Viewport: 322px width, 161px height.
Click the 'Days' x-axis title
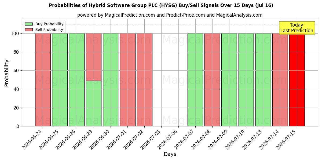(170, 154)
